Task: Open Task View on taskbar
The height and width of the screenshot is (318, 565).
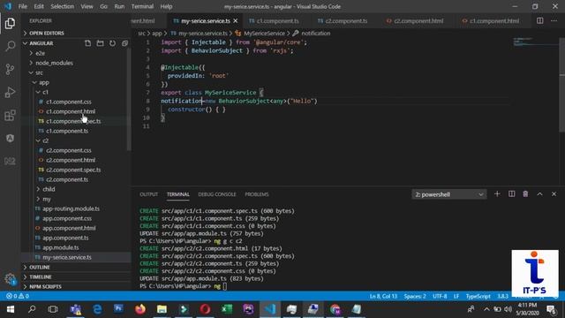Action: click(x=53, y=309)
